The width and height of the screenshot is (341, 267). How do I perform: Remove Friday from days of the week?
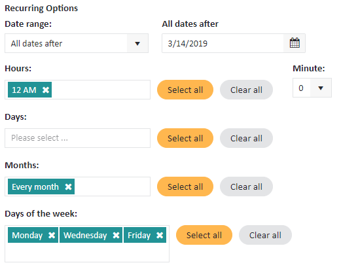[x=160, y=235]
